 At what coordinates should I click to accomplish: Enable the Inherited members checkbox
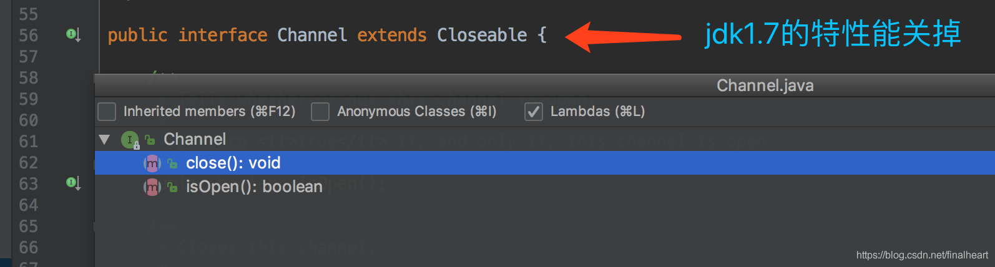tap(107, 112)
